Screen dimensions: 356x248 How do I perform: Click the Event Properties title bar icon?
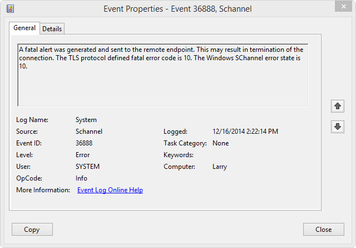coord(10,9)
